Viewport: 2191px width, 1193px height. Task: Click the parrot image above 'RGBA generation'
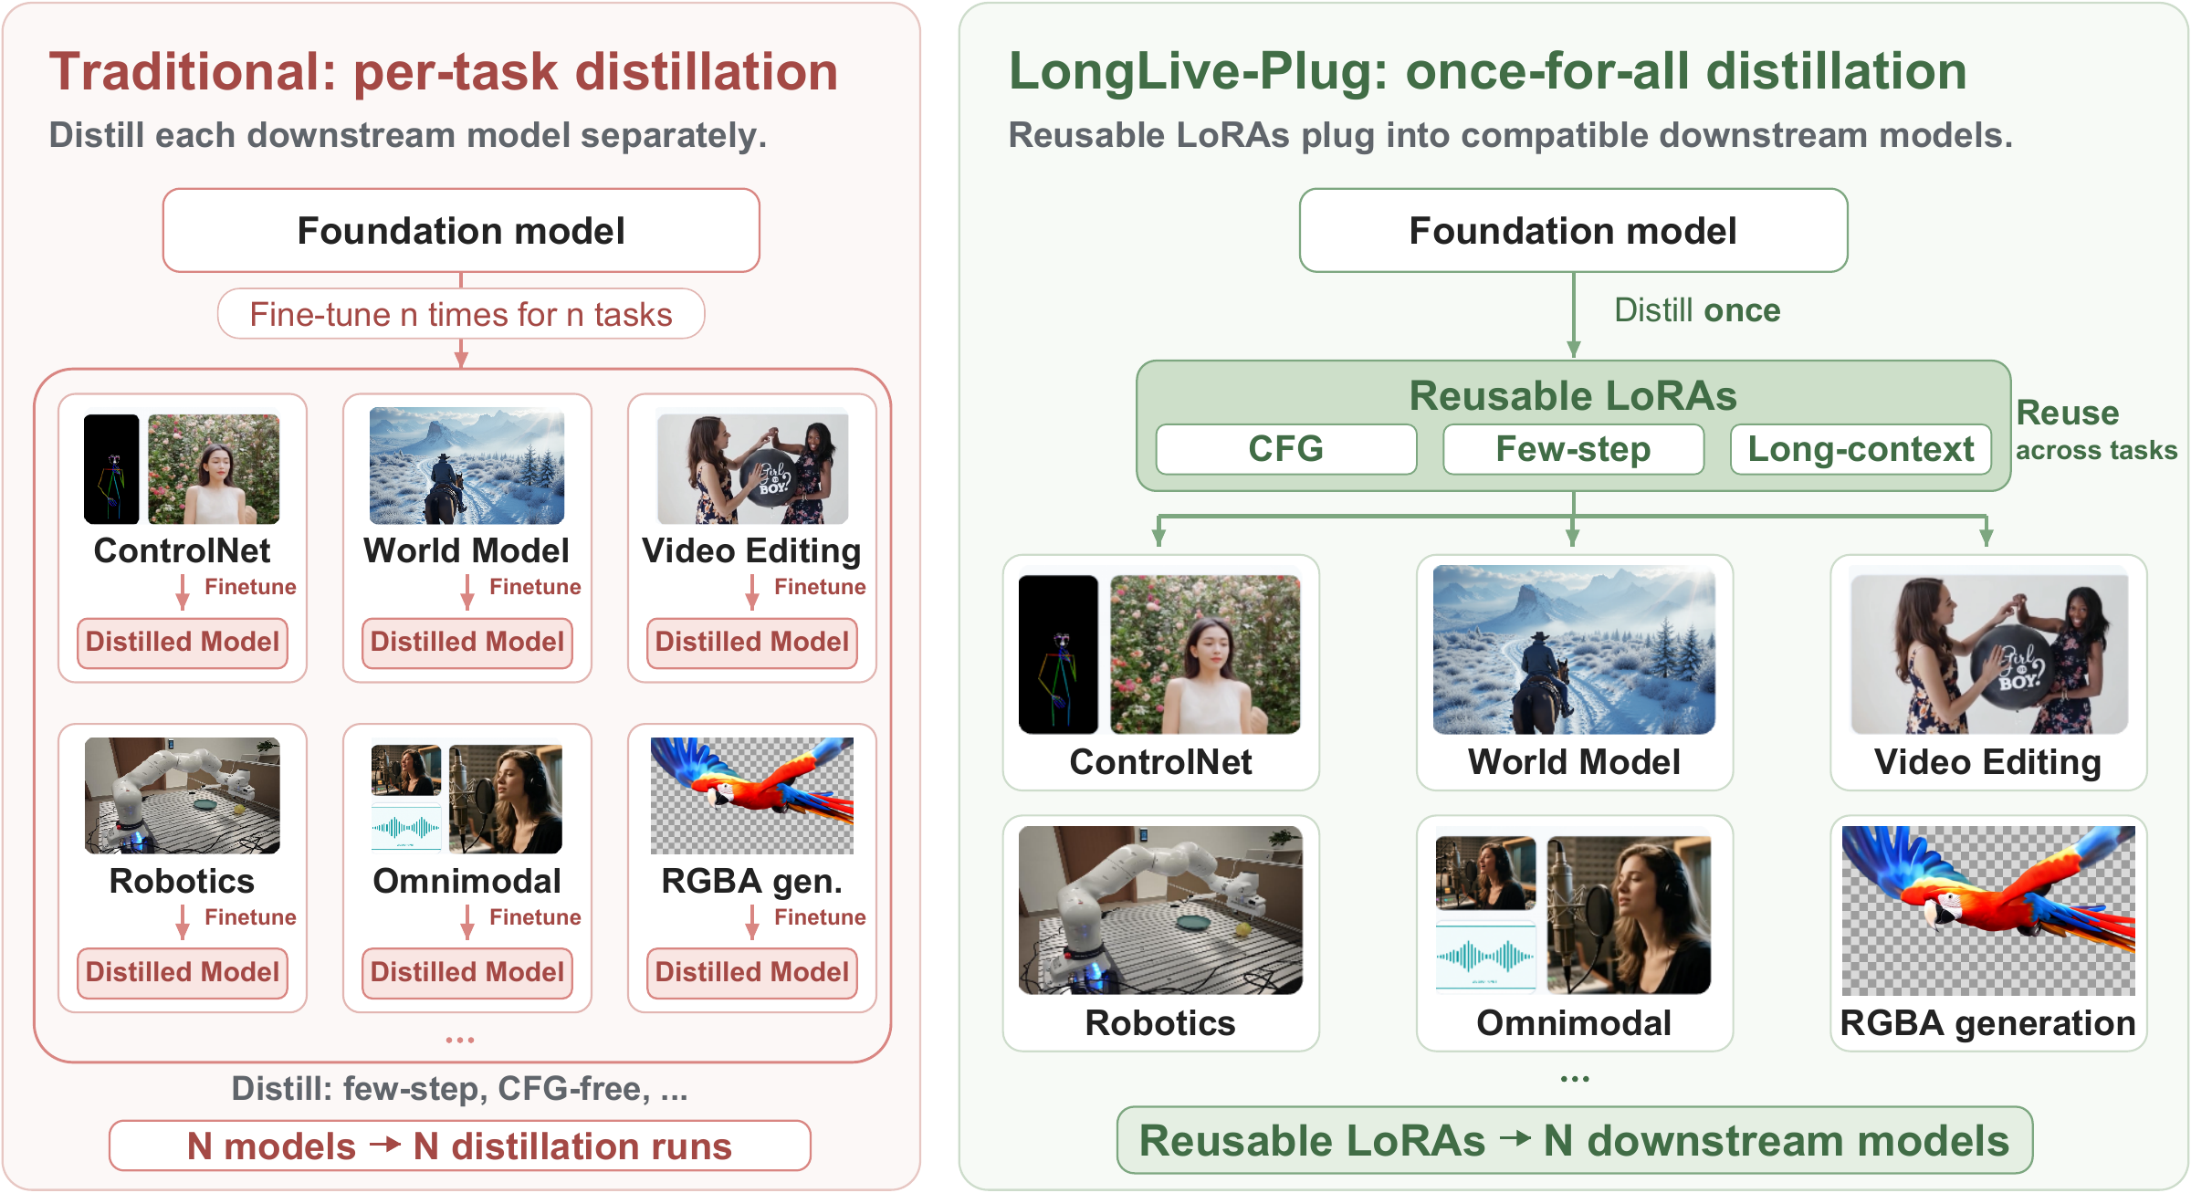(1988, 910)
